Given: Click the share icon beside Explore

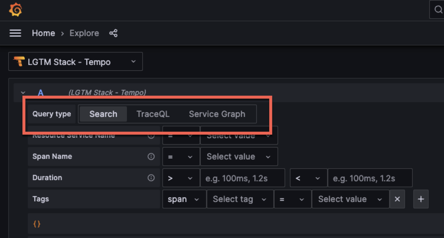Looking at the screenshot, I should point(113,33).
